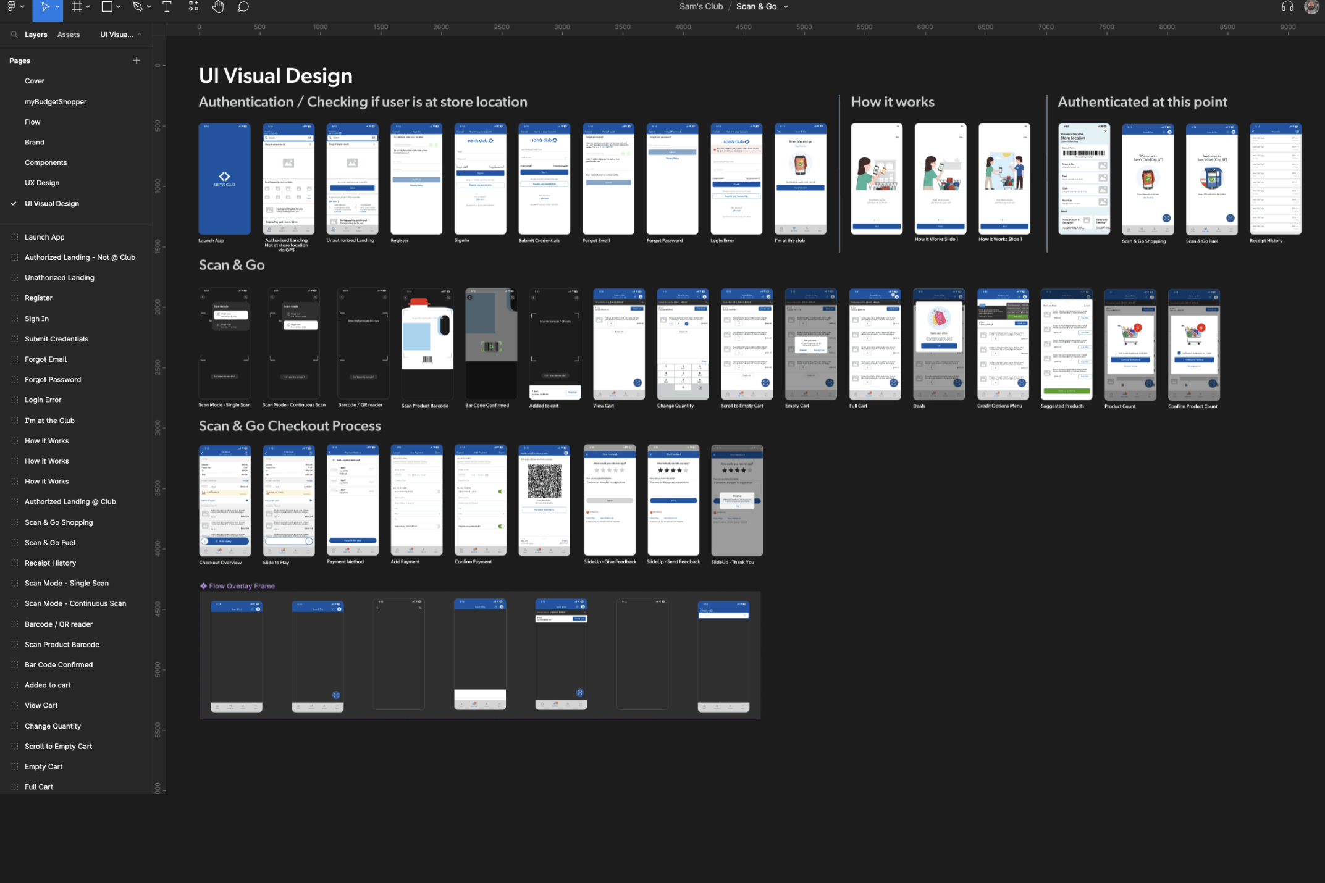
Task: Click the Launch App frame thumbnail
Action: (224, 179)
